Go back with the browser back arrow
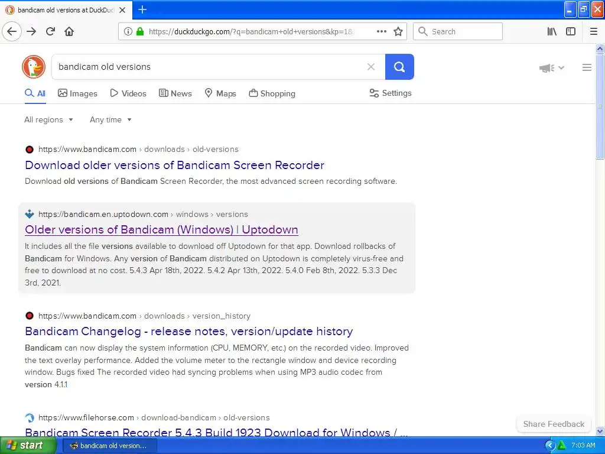605x454 pixels. pos(12,31)
